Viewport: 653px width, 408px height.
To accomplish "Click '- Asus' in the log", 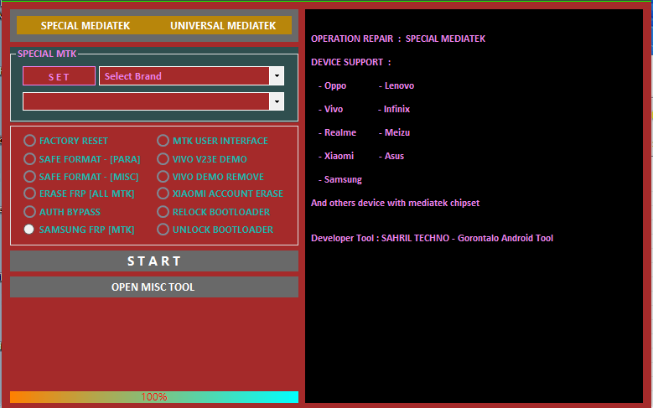I will click(x=391, y=156).
